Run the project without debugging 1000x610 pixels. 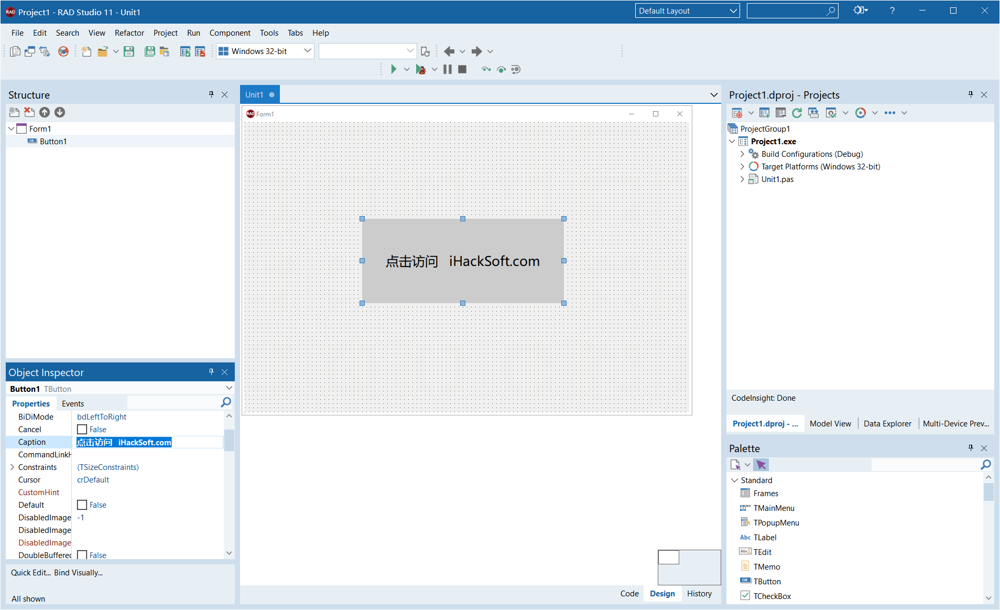(394, 69)
